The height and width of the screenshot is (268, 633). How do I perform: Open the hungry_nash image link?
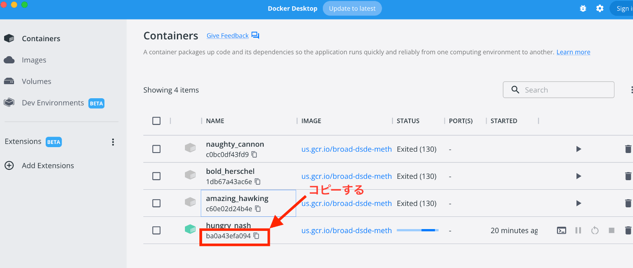click(347, 230)
